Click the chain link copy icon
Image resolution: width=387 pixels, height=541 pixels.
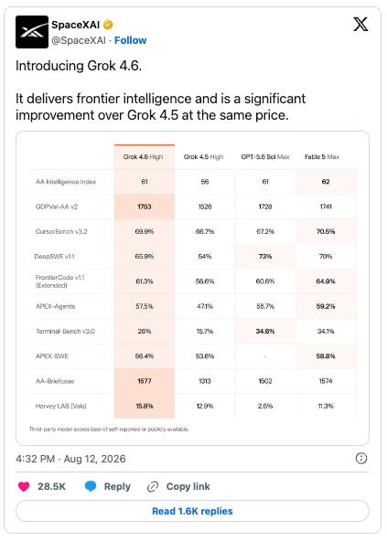[153, 486]
